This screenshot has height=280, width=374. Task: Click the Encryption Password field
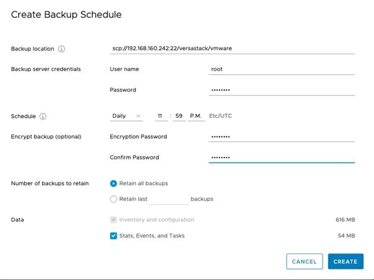click(x=282, y=136)
